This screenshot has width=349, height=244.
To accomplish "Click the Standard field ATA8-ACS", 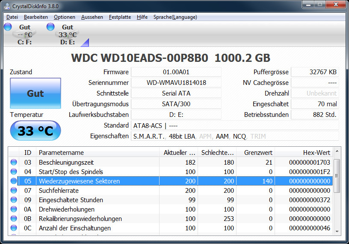I will (235, 125).
